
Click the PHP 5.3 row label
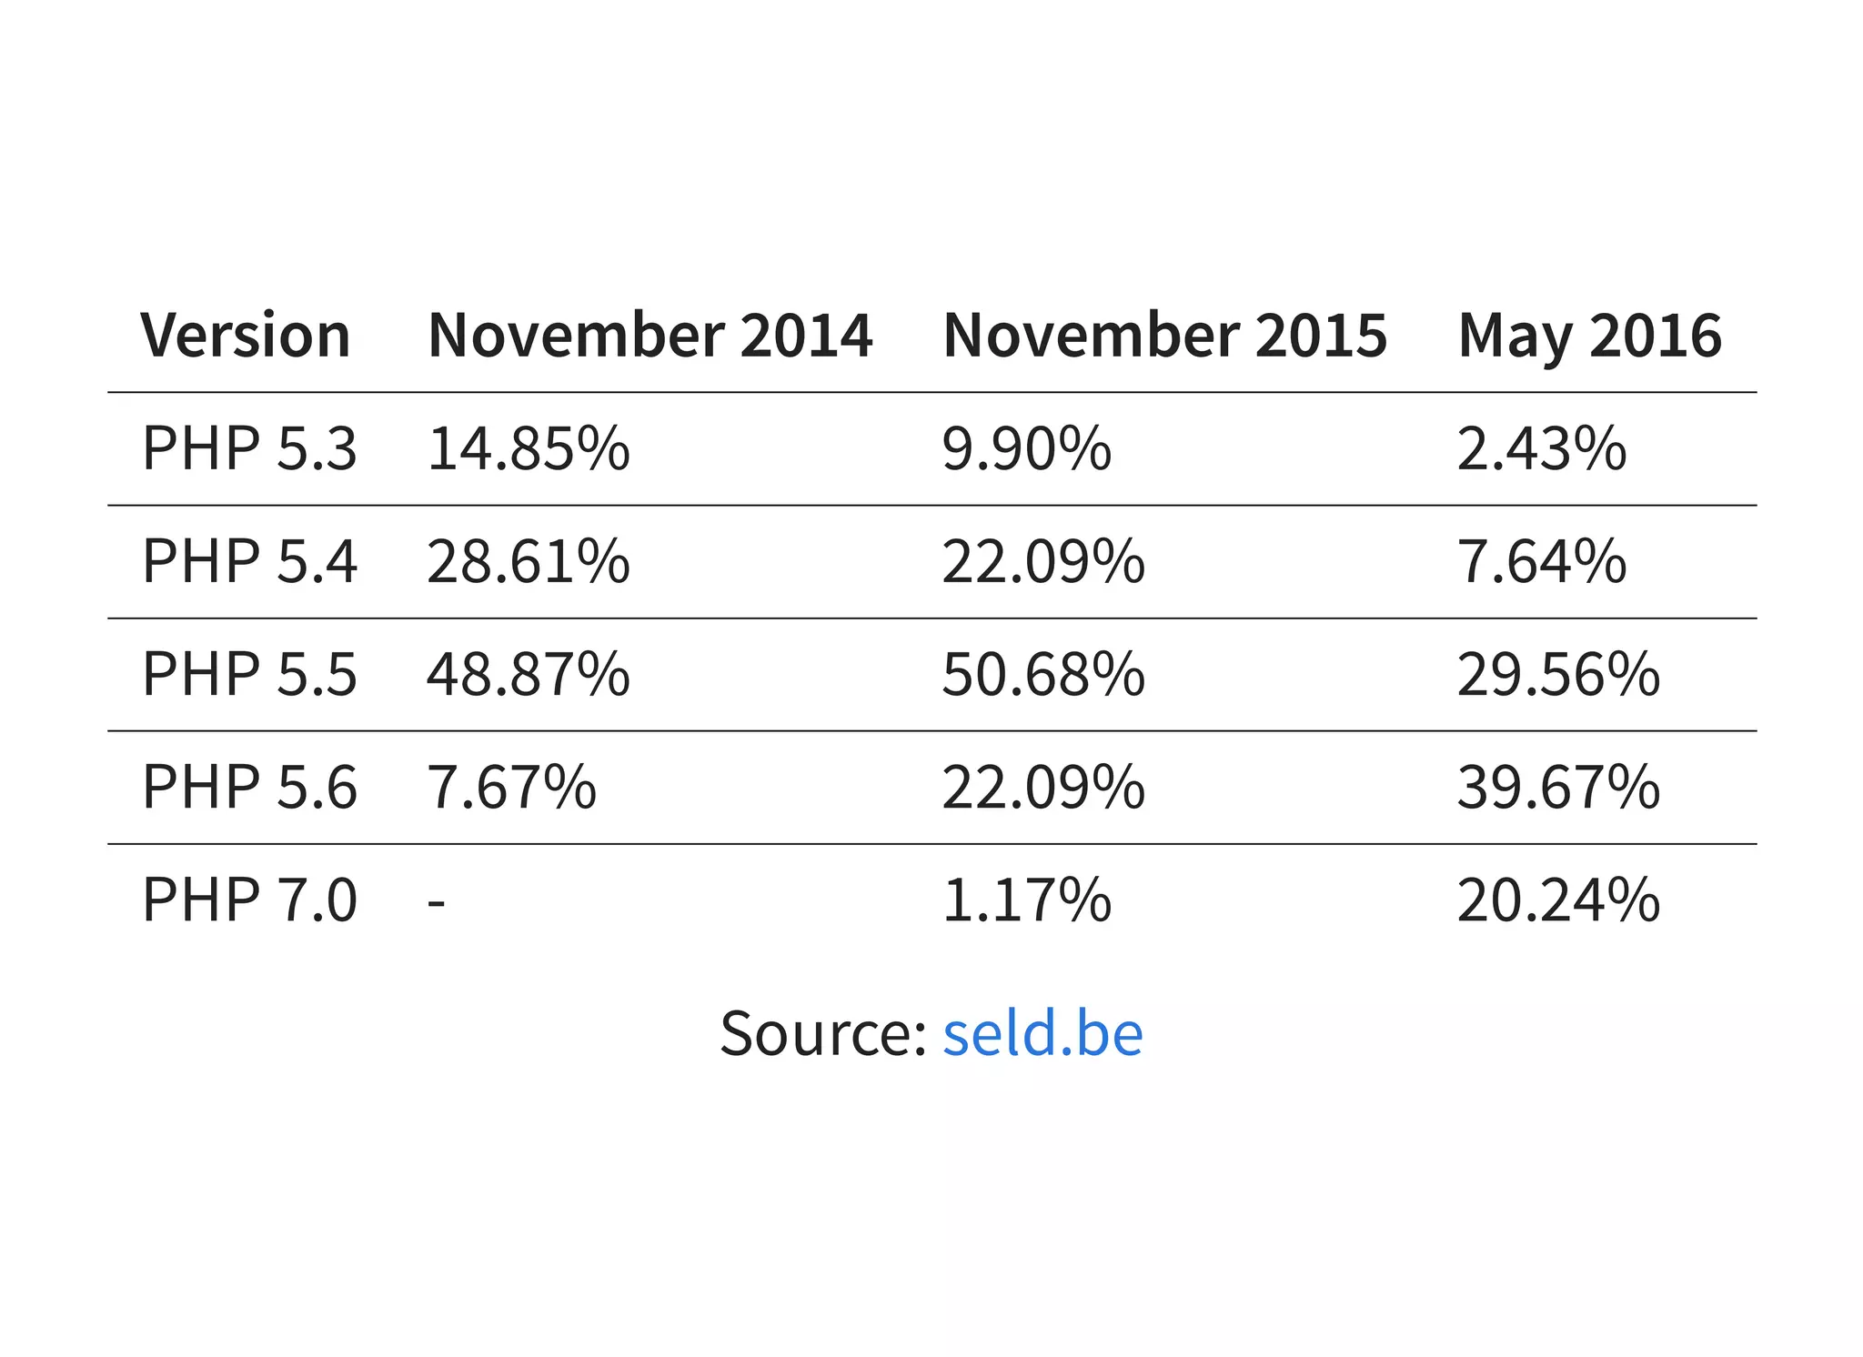tap(249, 448)
